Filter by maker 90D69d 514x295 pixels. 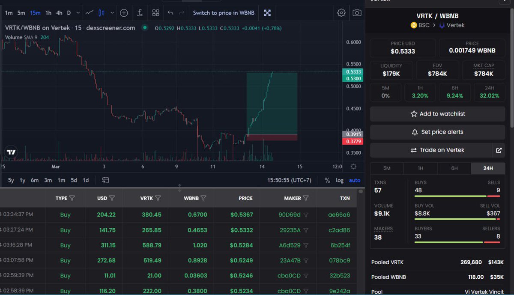coord(306,215)
